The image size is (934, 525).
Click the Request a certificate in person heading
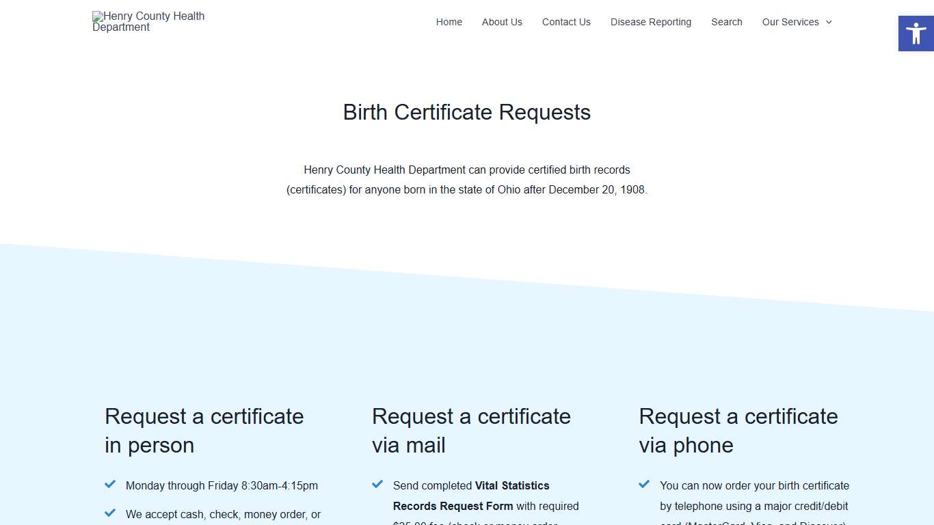(x=204, y=431)
